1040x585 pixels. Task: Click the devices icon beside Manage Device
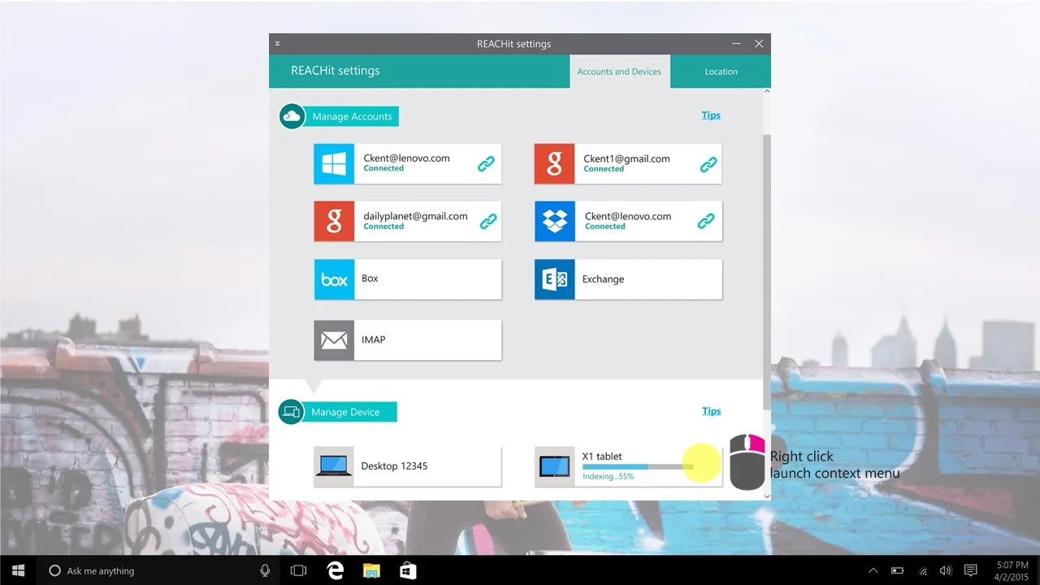tap(291, 412)
